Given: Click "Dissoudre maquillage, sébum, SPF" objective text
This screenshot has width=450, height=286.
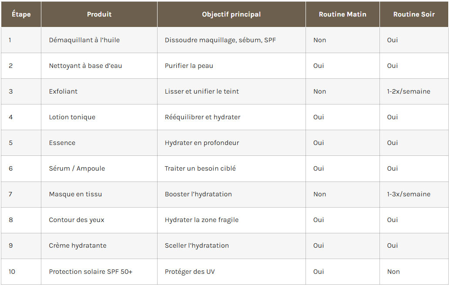Looking at the screenshot, I should tap(220, 40).
